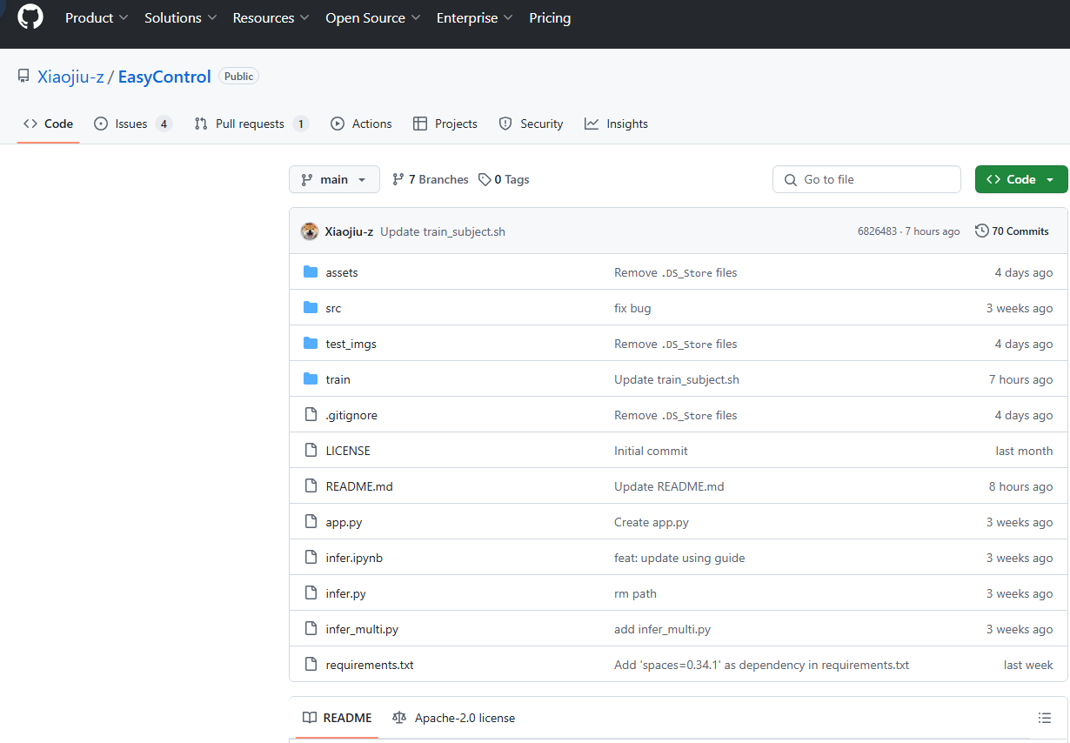Click the .gitignore file icon

pos(311,415)
